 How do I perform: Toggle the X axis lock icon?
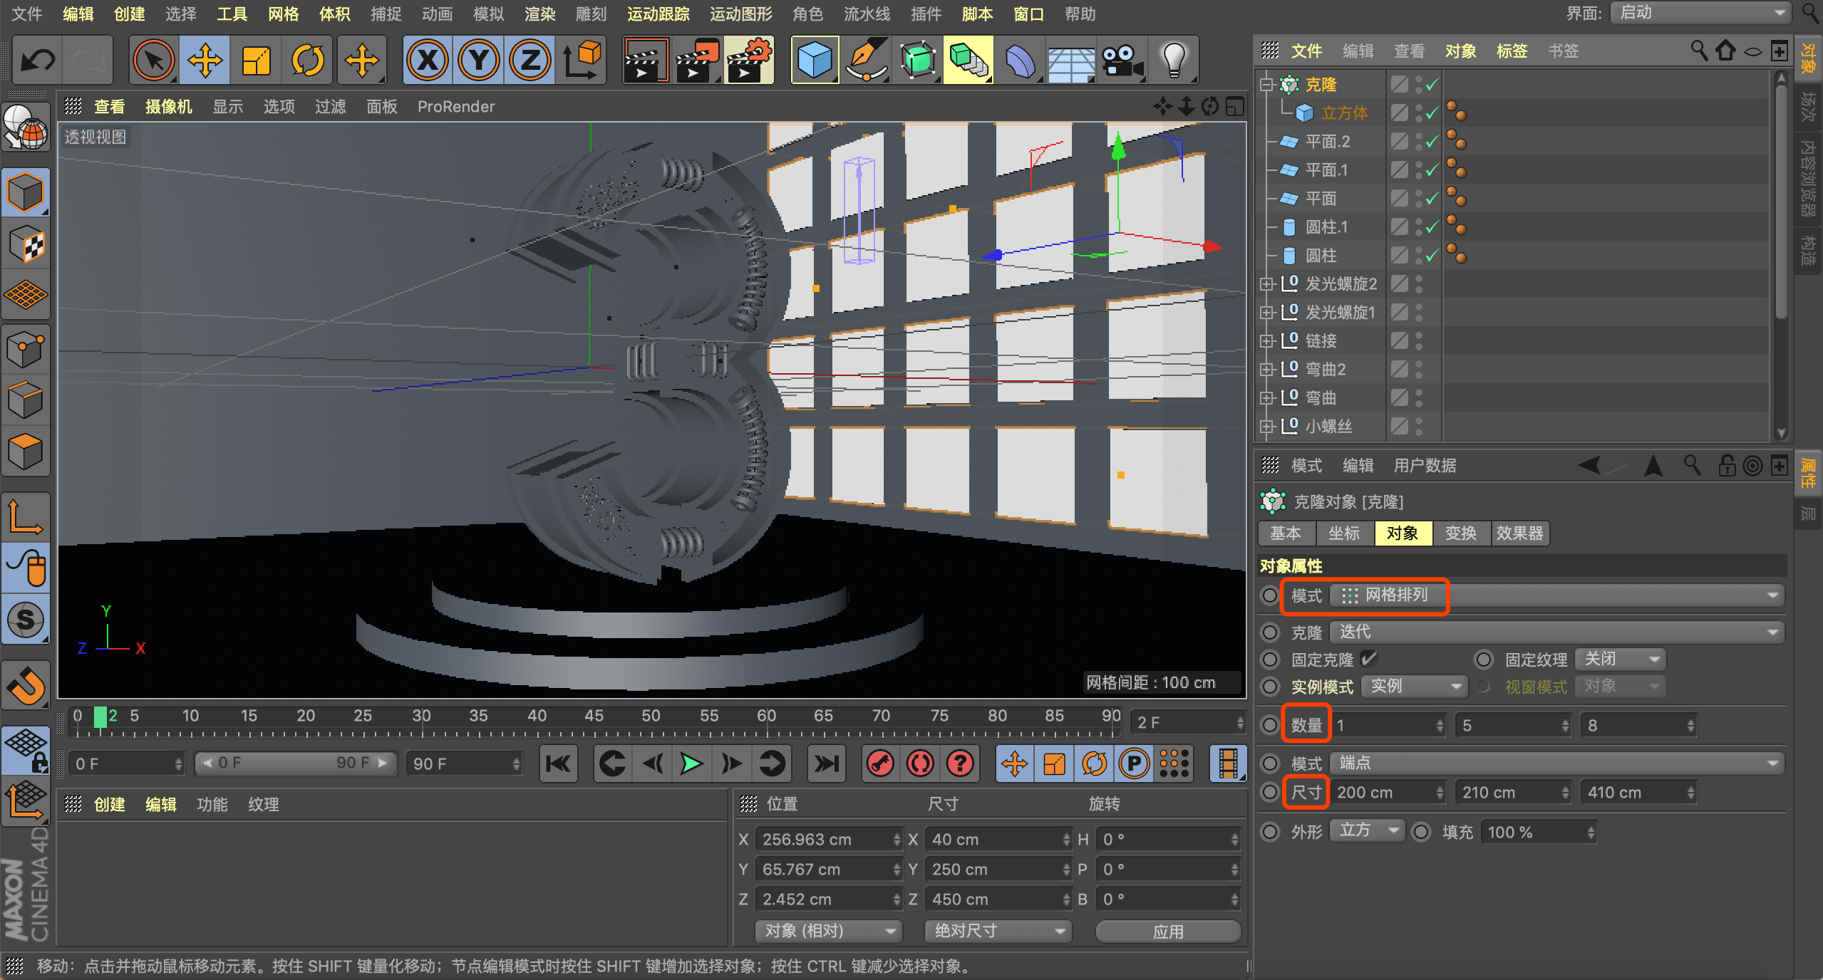427,61
